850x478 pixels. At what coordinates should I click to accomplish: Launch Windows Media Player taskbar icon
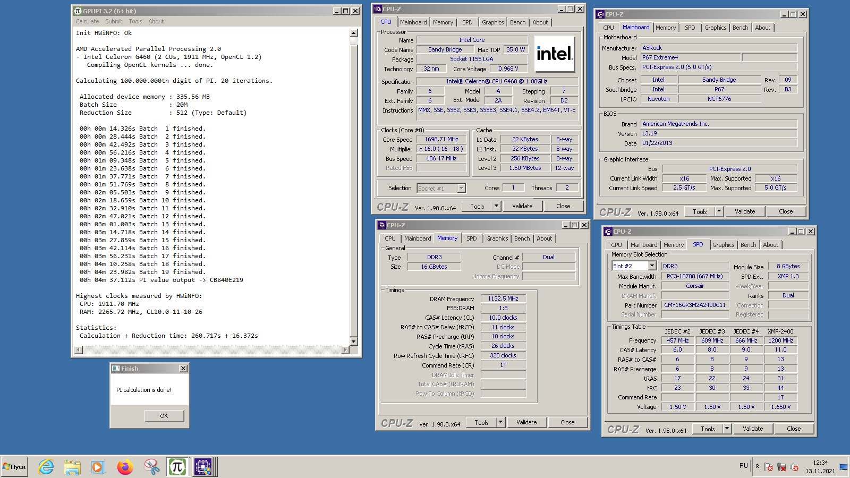pyautogui.click(x=98, y=467)
